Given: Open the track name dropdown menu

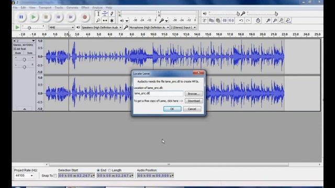Looking at the screenshot, I should tap(33, 41).
